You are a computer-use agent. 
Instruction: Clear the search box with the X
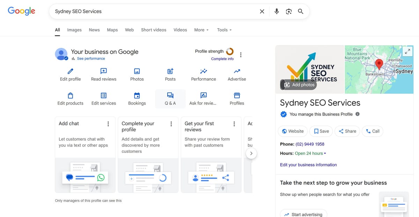pos(262,11)
